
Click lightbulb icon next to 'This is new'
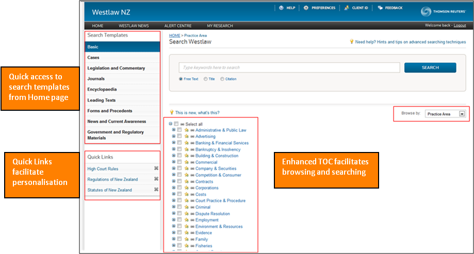pyautogui.click(x=171, y=112)
